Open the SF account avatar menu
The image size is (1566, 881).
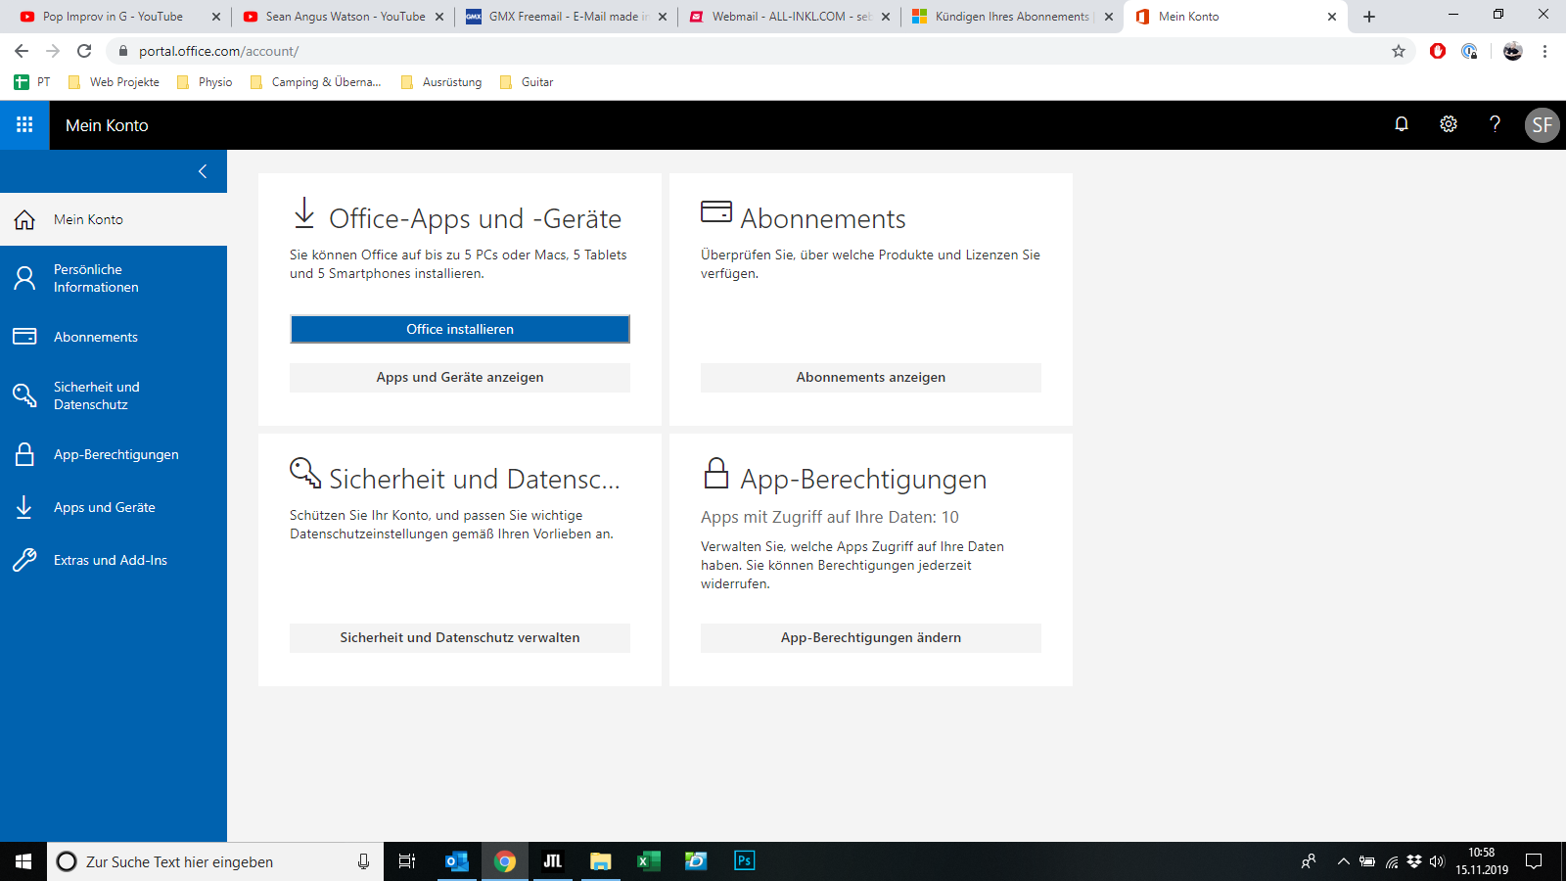tap(1543, 124)
